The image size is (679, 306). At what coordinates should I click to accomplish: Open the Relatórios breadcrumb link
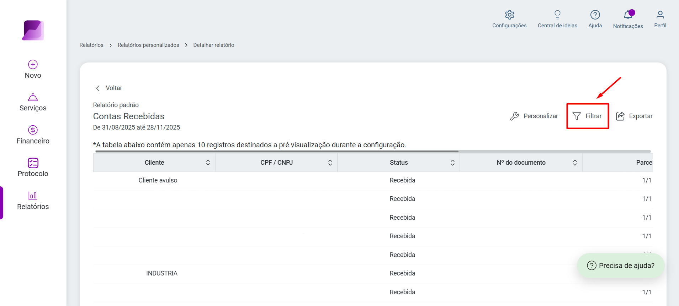tap(91, 45)
